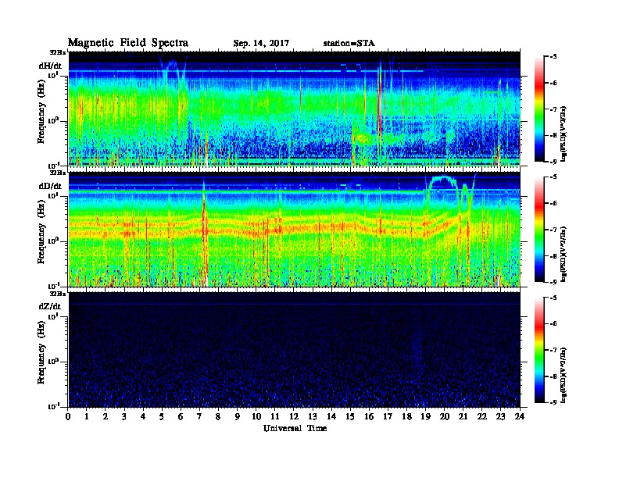Click the "station=STA" label

(349, 43)
